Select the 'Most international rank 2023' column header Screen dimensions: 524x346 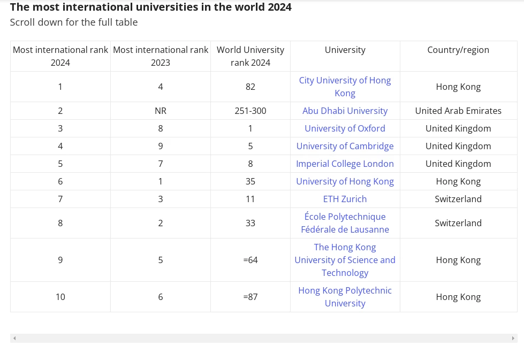[161, 56]
